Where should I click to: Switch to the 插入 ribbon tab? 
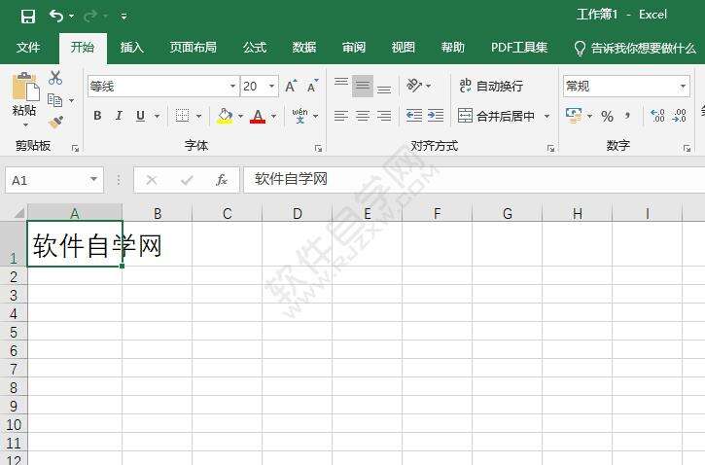131,48
